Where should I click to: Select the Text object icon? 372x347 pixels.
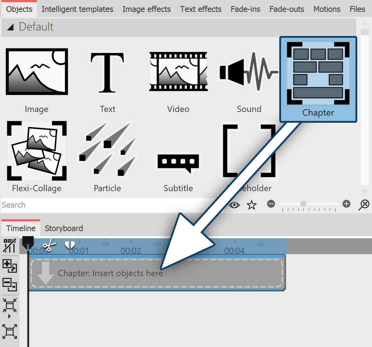[x=107, y=72]
